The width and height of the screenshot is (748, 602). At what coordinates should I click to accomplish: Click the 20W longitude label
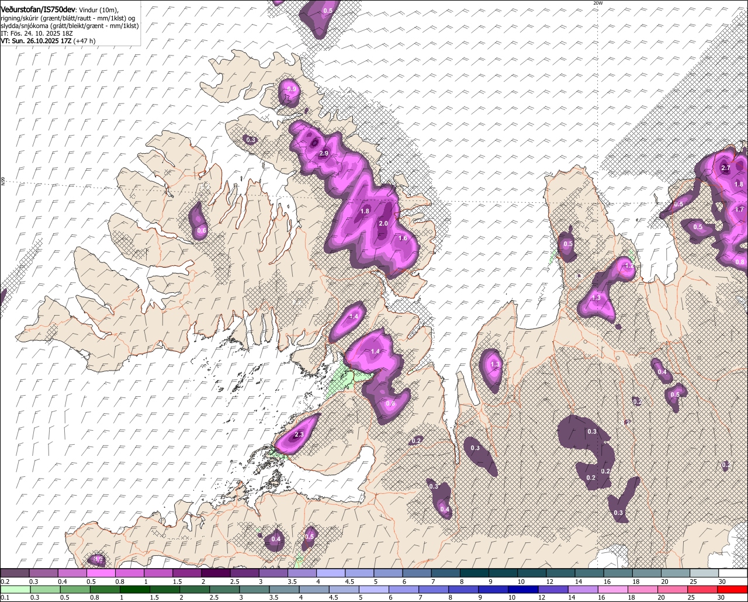coord(597,3)
